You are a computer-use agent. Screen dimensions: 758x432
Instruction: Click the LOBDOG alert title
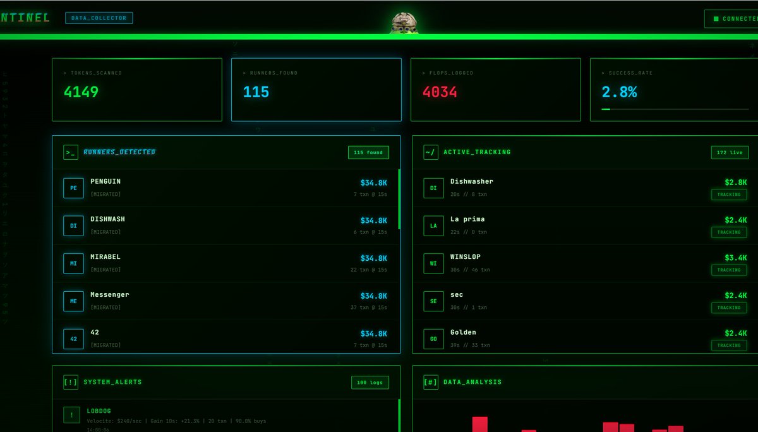[x=100, y=411]
